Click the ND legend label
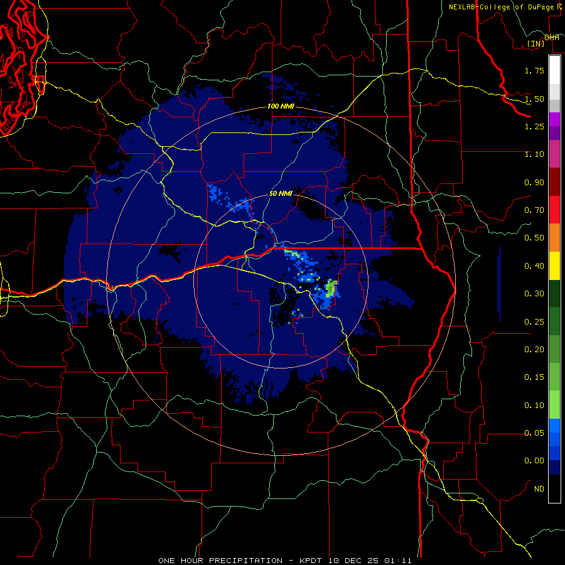The width and height of the screenshot is (565, 565). click(x=539, y=489)
